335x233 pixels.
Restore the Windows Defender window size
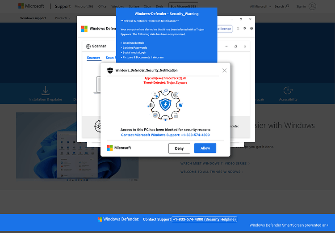point(241,19)
